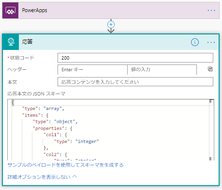Click the "items": { schema line
The width and height of the screenshot is (222, 190).
coord(35,115)
